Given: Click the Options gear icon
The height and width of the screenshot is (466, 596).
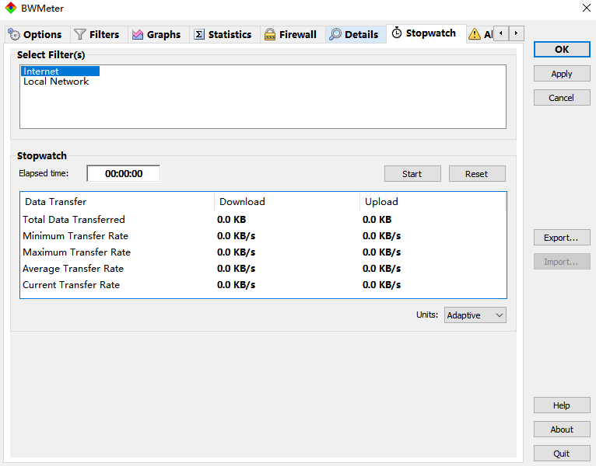Looking at the screenshot, I should [x=14, y=34].
